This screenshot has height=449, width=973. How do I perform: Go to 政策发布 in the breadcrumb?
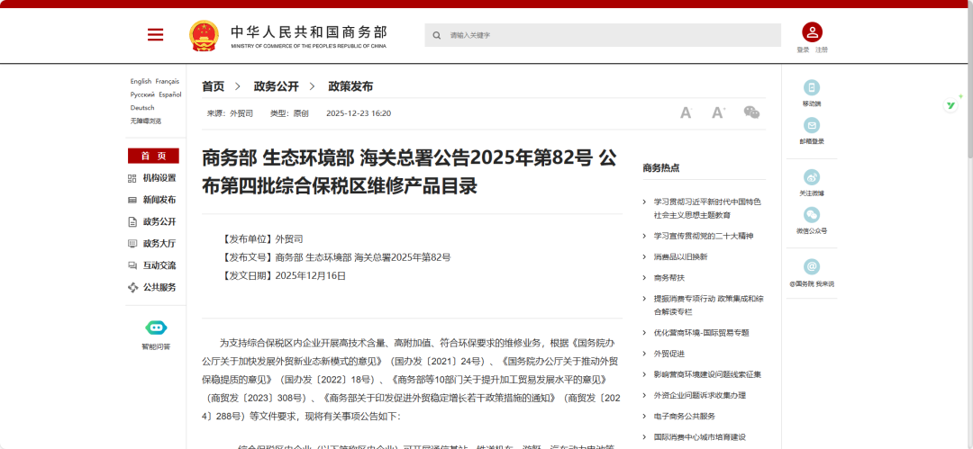point(350,86)
